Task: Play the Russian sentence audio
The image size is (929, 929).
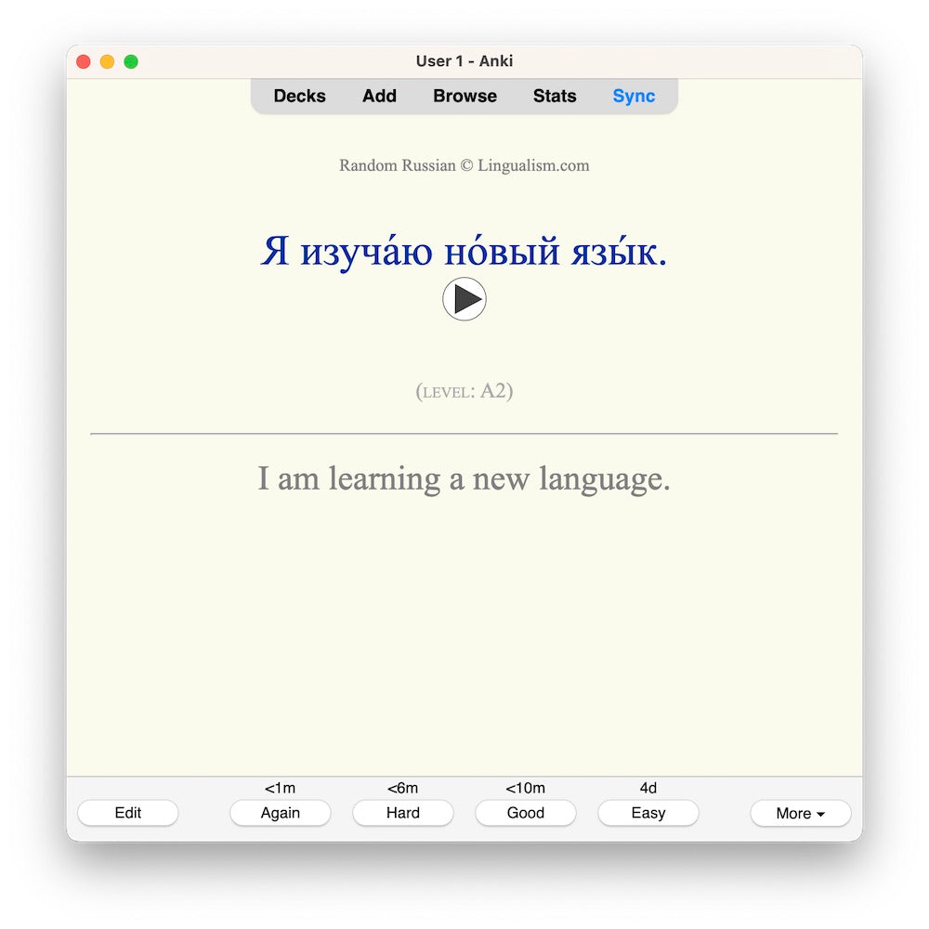Action: pos(464,299)
